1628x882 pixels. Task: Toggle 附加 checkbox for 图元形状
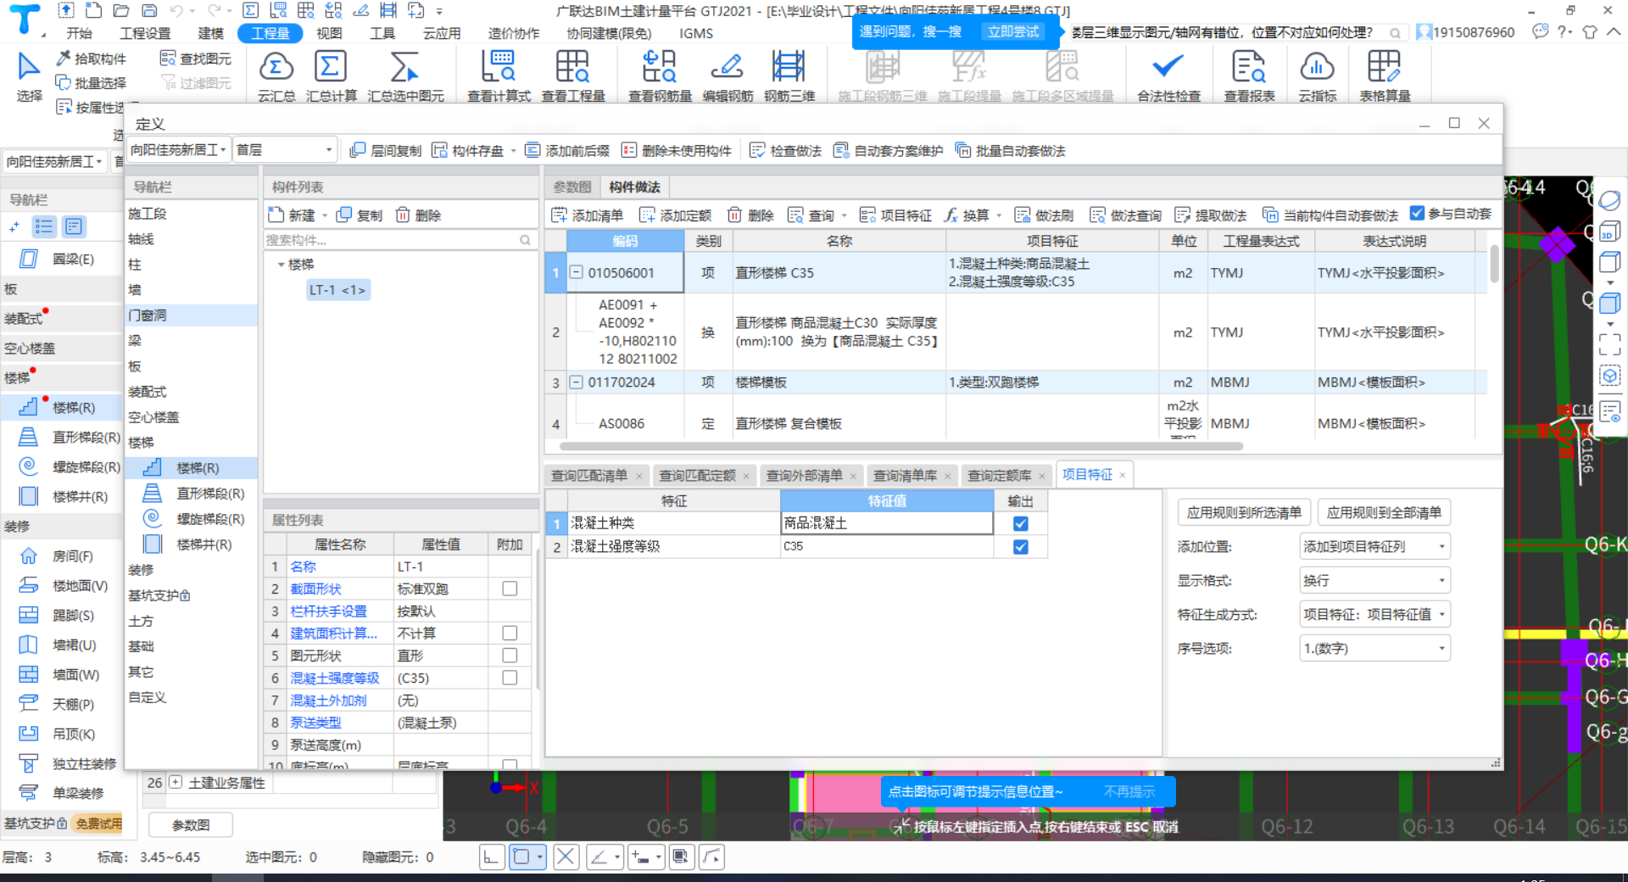[x=510, y=656]
